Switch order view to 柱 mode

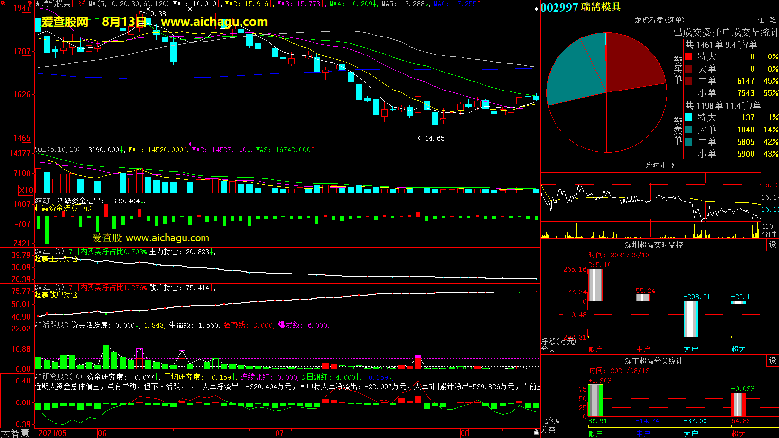[x=760, y=20]
